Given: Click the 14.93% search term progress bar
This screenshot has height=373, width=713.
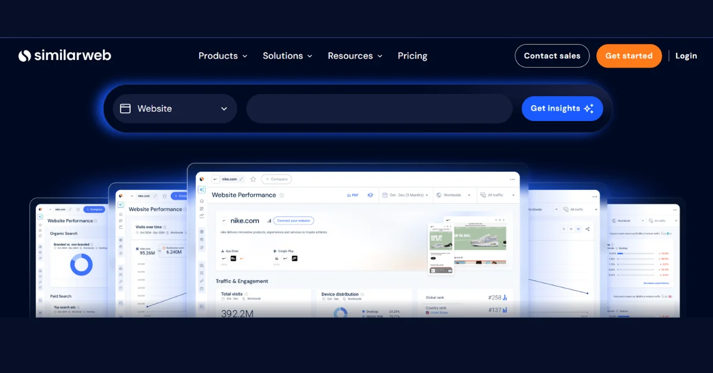Looking at the screenshot, I should (x=636, y=254).
